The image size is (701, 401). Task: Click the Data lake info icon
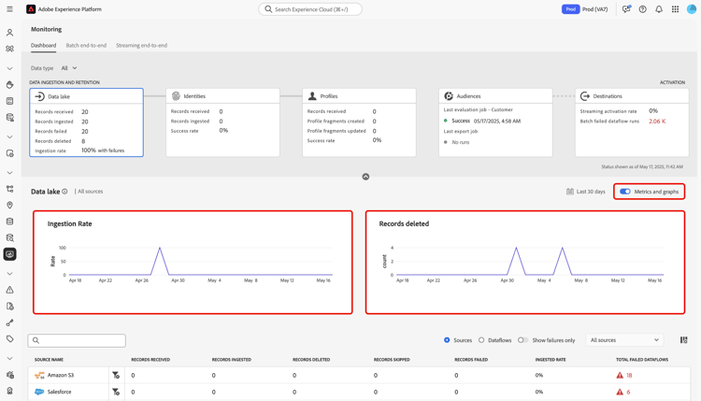[x=64, y=192]
